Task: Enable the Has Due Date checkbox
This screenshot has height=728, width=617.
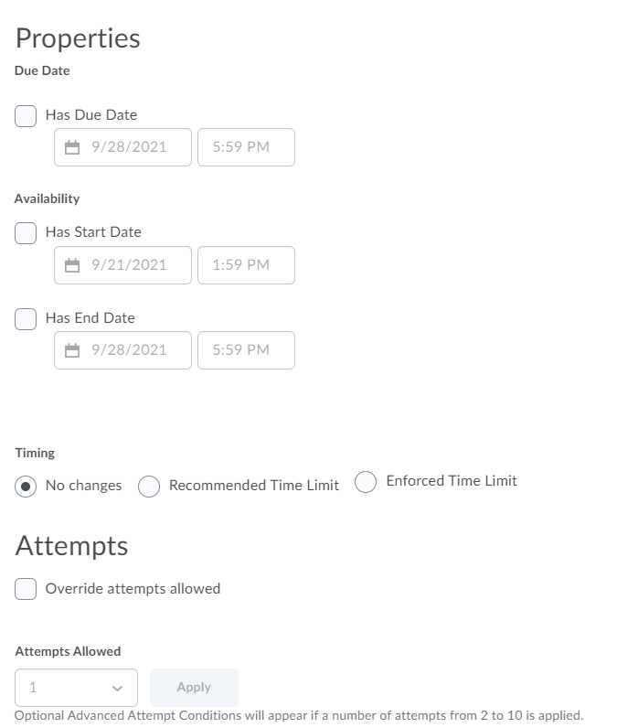Action: (x=26, y=116)
